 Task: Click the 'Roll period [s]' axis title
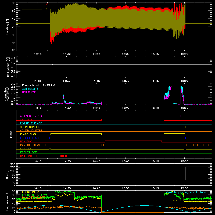pyautogui.click(x=8, y=67)
